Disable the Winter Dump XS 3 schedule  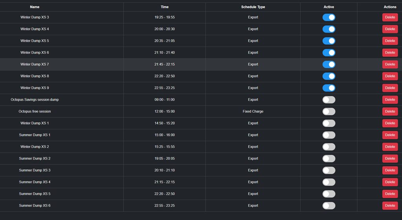pos(329,17)
